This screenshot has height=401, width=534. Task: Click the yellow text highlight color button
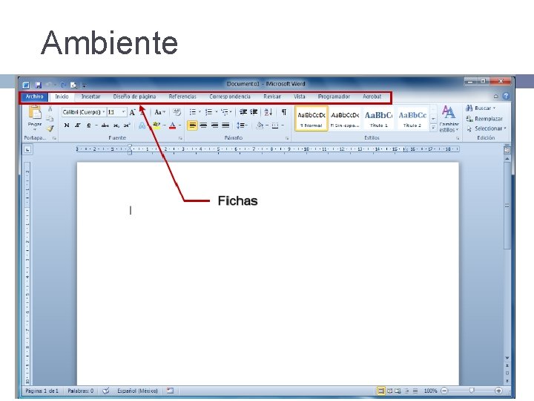point(156,125)
